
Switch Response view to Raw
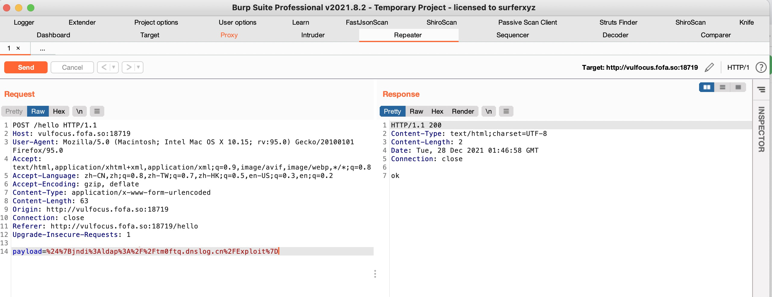(416, 111)
